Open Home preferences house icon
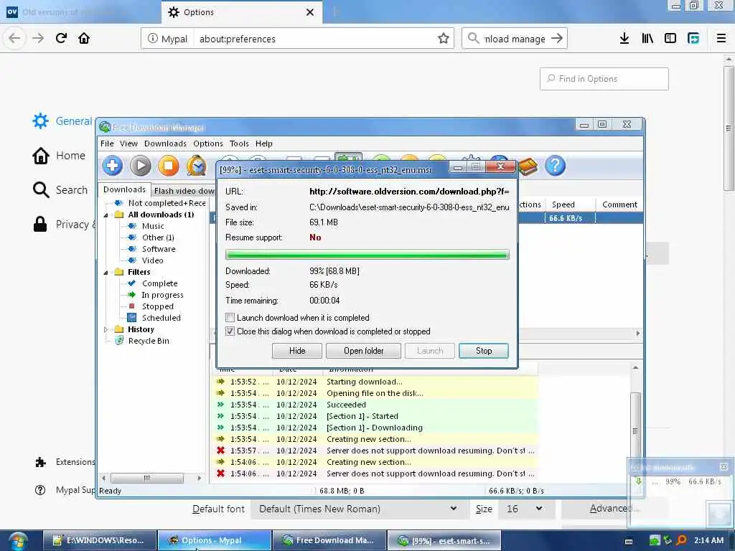This screenshot has width=735, height=551. tap(41, 156)
